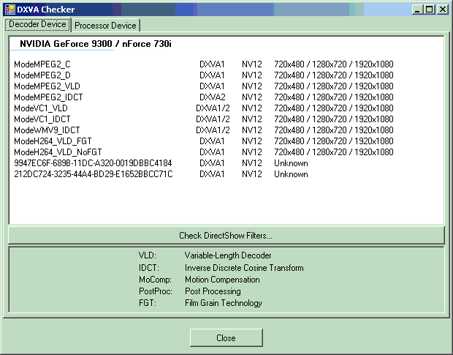The height and width of the screenshot is (355, 453).
Task: Select the 9947EC6F-689B-11DC-A320-0019DBBC4184 entry
Action: click(x=93, y=163)
